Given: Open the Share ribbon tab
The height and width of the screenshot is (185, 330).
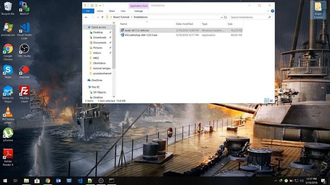Looking at the screenshot, I should pos(112,11).
